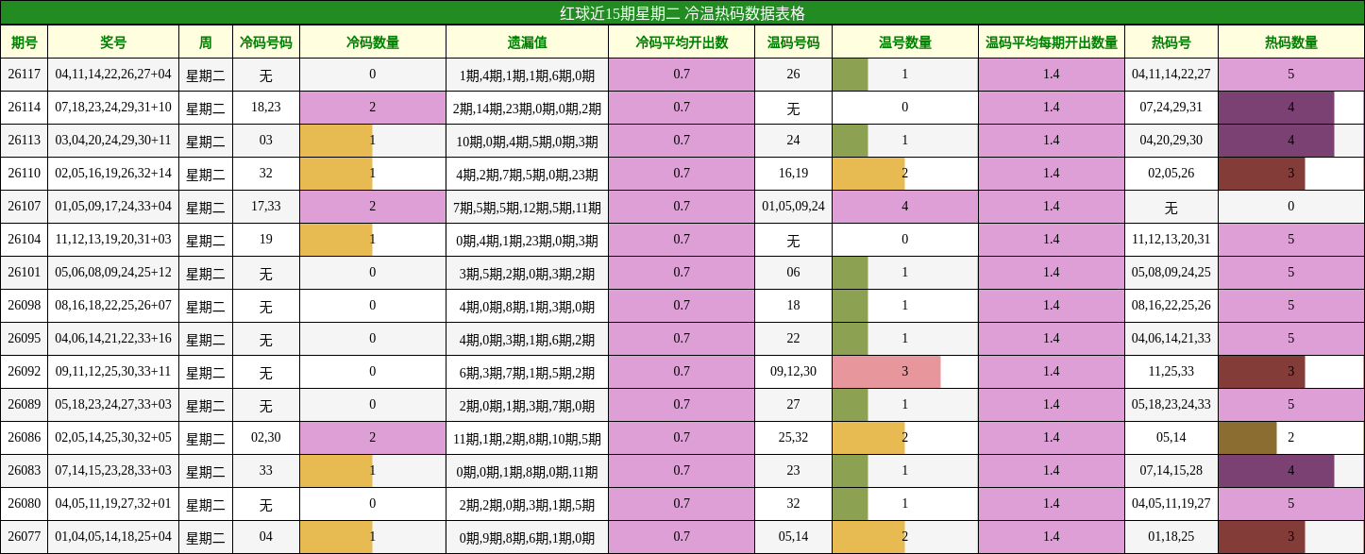Click cold numbers cell 17,33
The image size is (1365, 554).
[x=266, y=207]
